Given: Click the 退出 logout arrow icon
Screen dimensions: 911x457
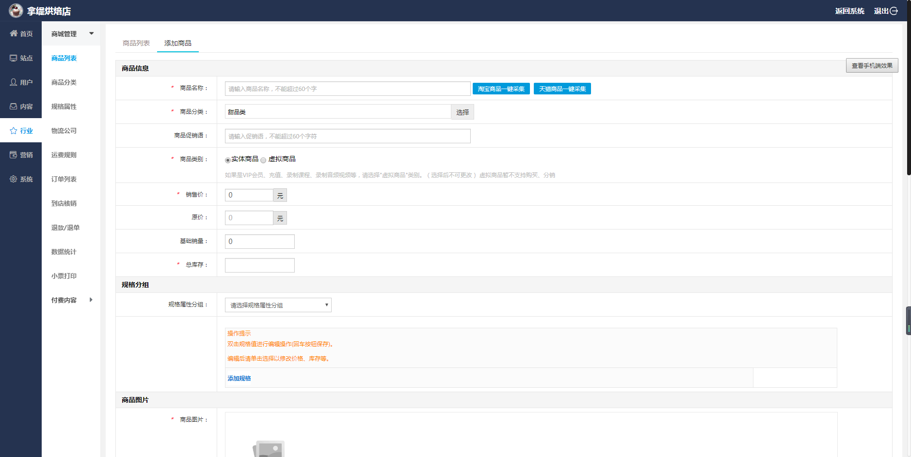Looking at the screenshot, I should (x=894, y=11).
